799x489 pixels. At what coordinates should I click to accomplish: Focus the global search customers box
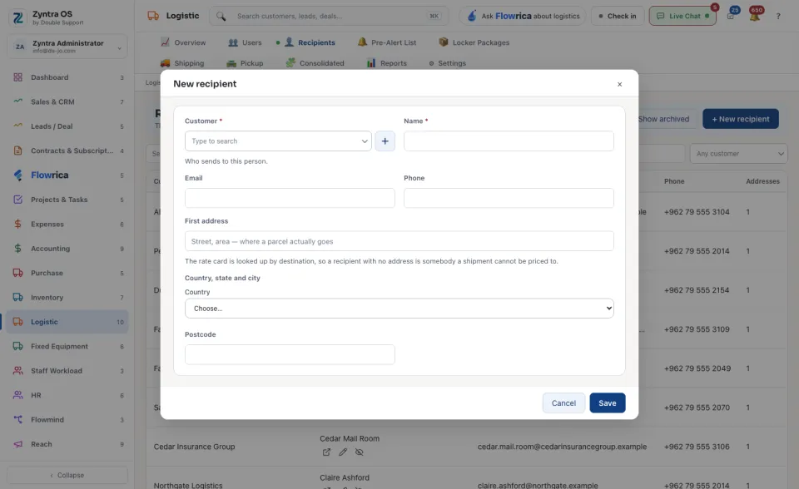pyautogui.click(x=330, y=16)
